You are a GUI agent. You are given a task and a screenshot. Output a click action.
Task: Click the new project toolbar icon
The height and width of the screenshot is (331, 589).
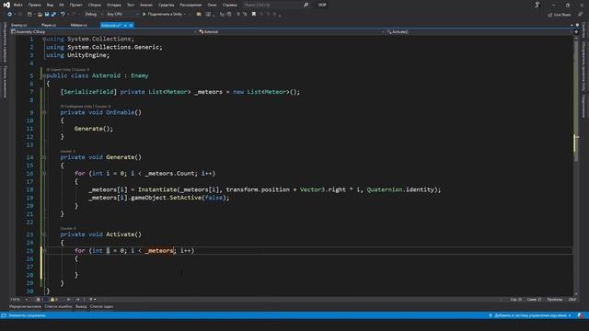29,15
